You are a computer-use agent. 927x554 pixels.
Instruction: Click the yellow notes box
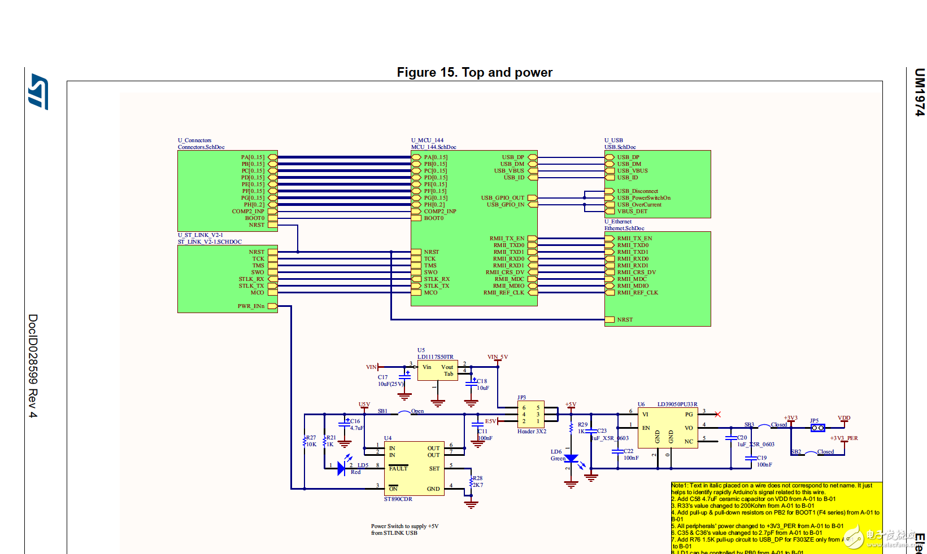tap(776, 518)
